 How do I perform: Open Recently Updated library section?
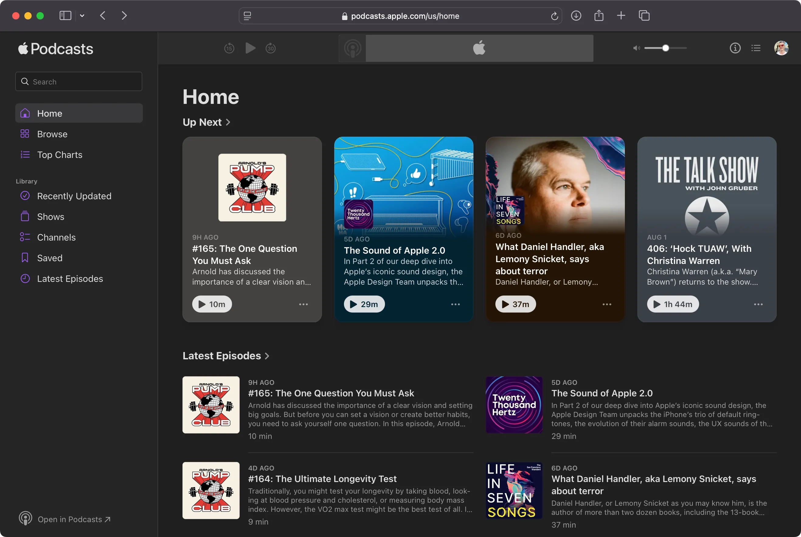[79, 196]
